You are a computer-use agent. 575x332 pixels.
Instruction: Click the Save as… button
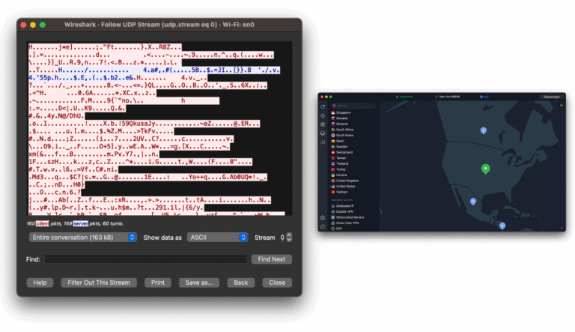[198, 283]
